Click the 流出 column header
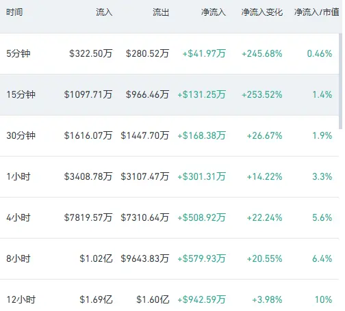 [161, 12]
